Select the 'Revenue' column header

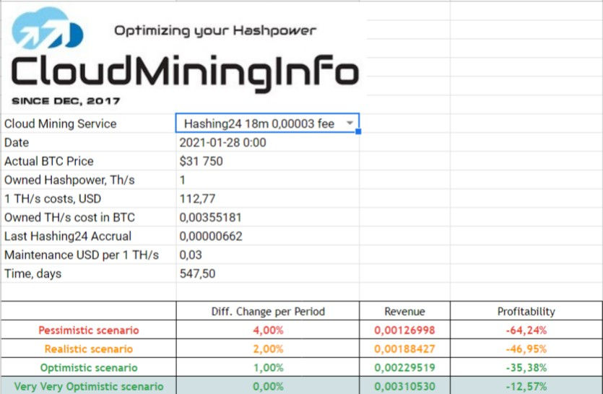[404, 311]
